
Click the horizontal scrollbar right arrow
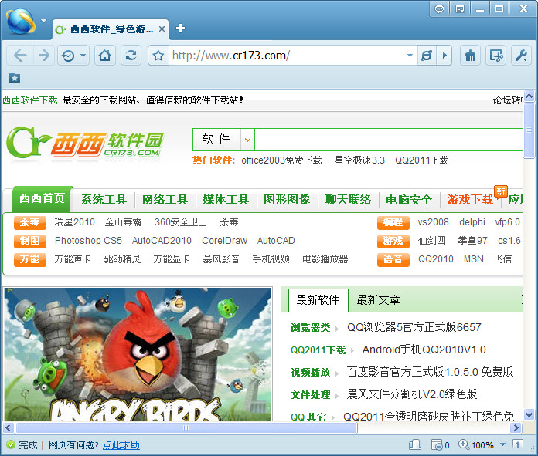516,427
